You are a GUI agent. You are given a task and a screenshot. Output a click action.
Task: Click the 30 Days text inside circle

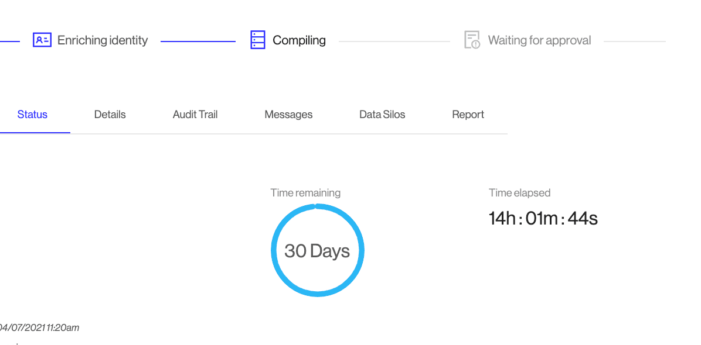click(x=317, y=251)
